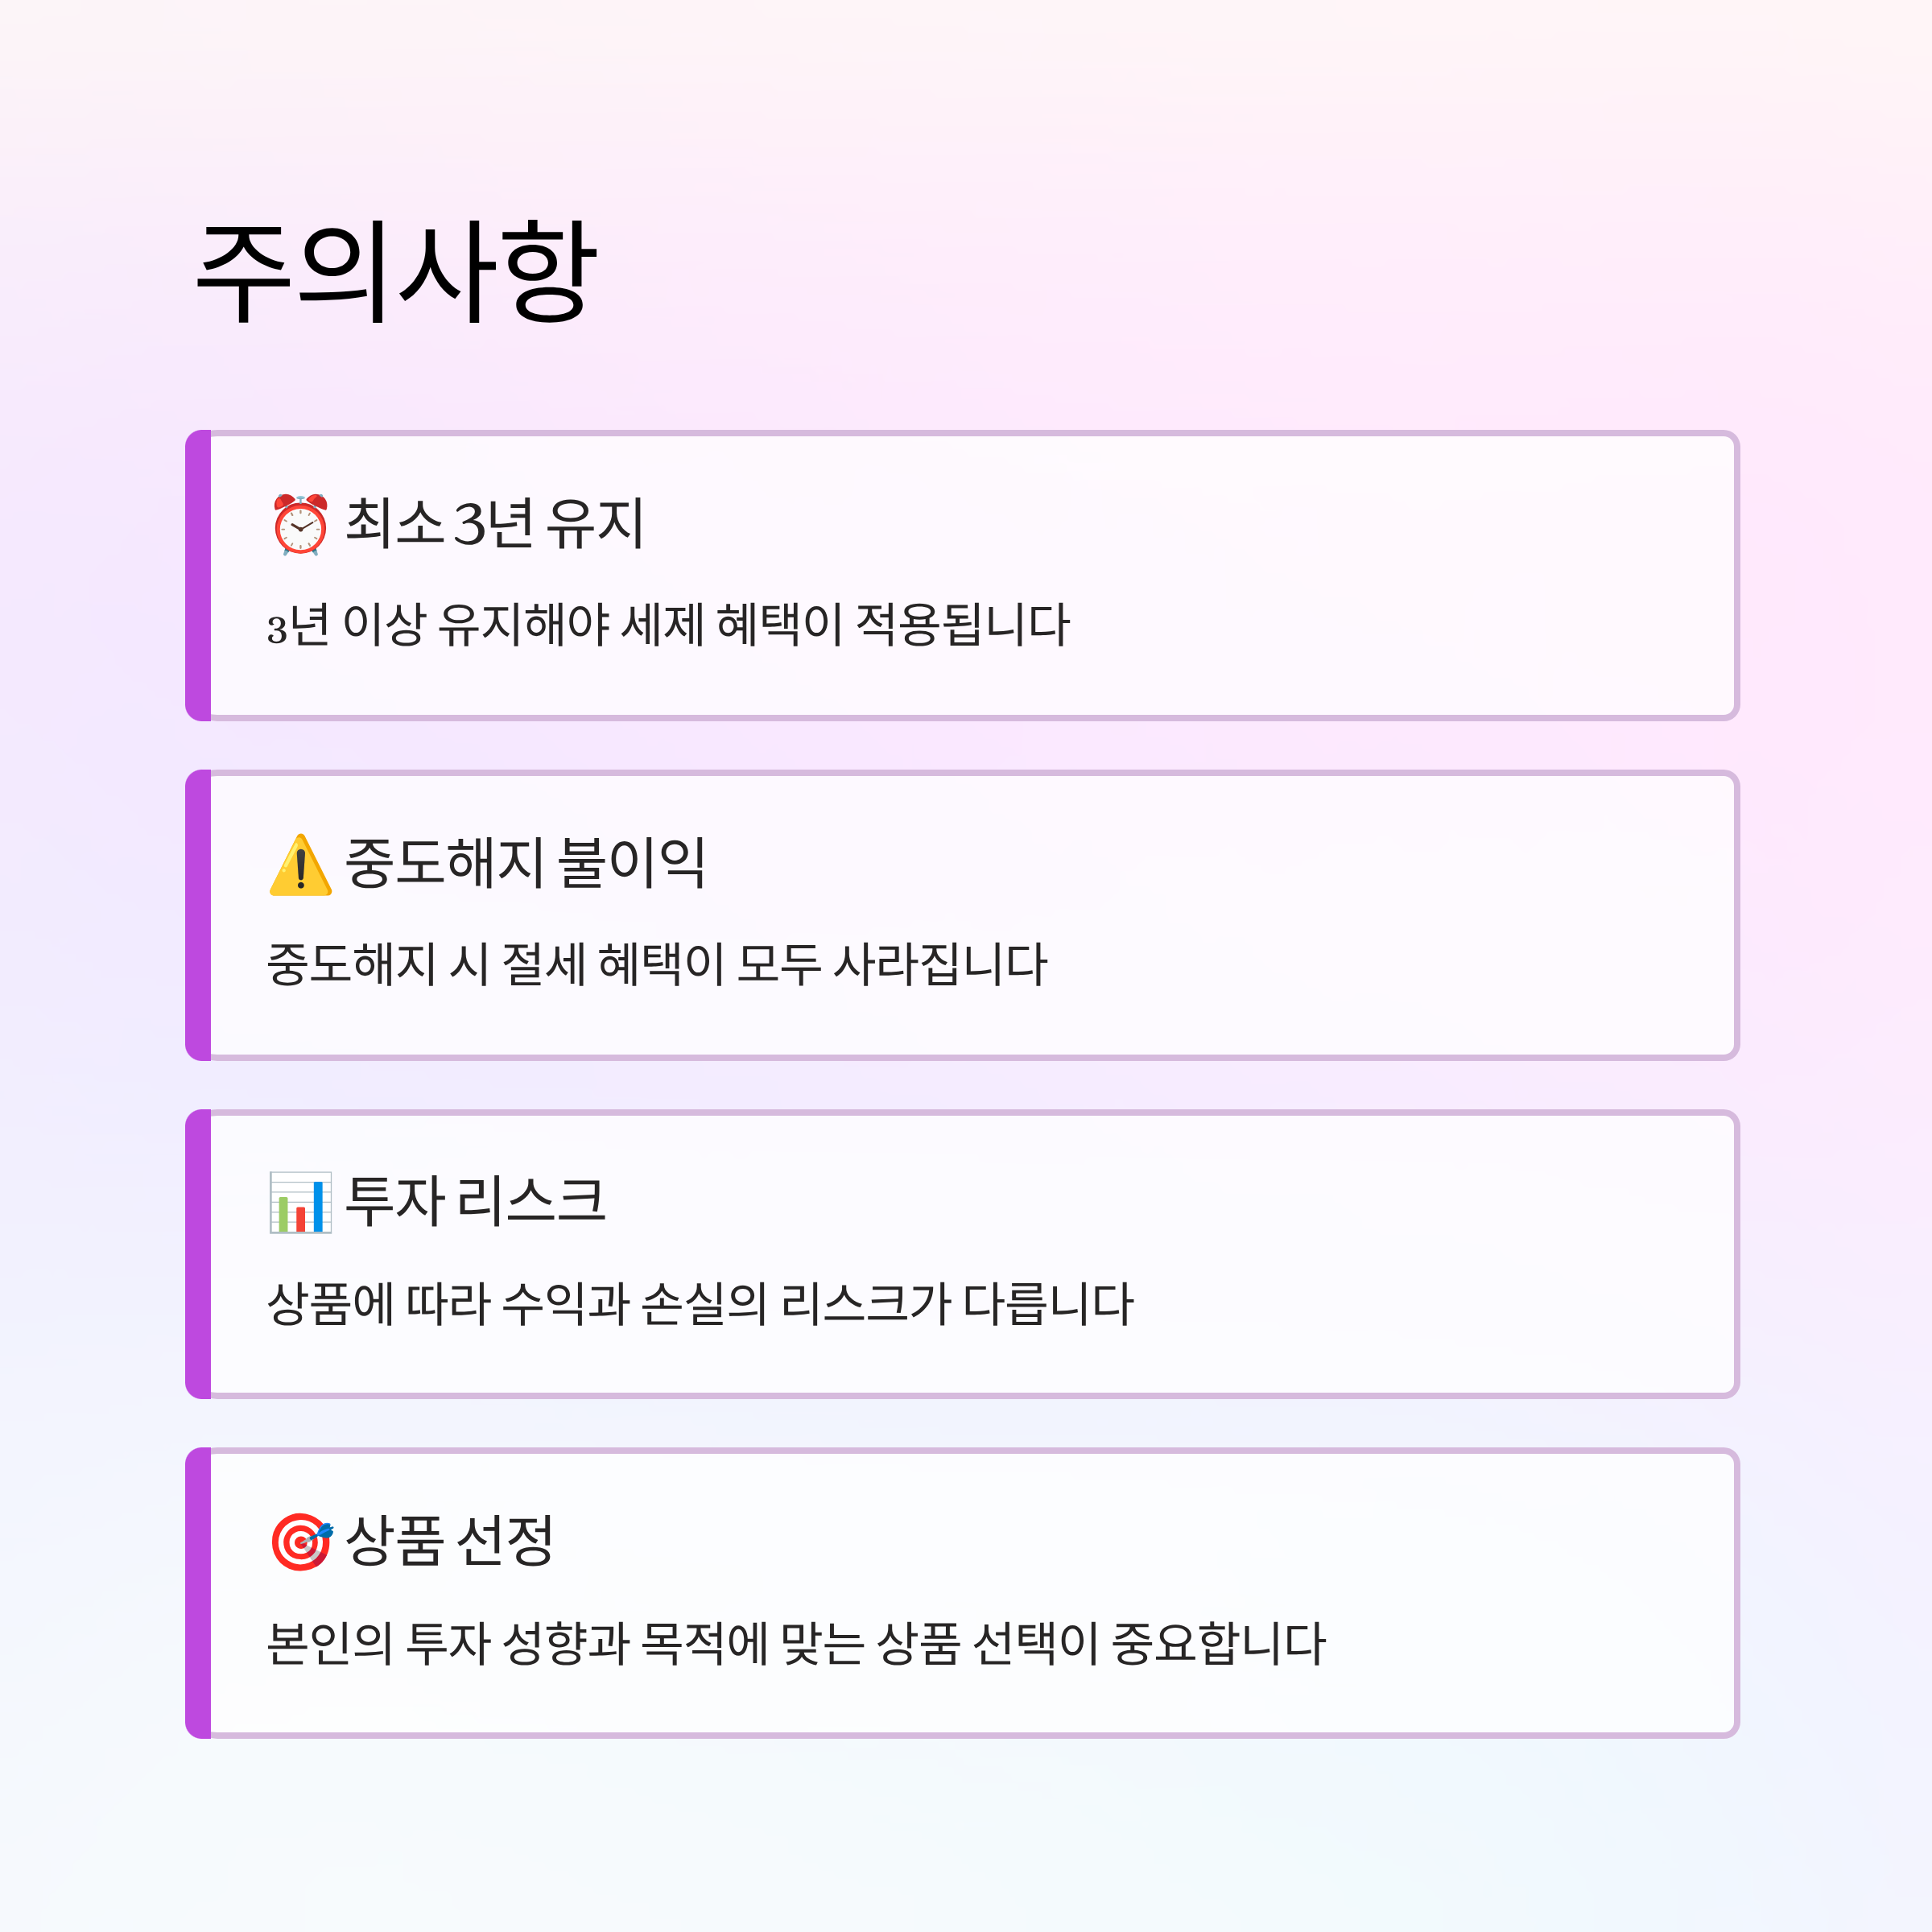This screenshot has height=1932, width=1932.
Task: Click the bar chart icon
Action: (x=300, y=1203)
